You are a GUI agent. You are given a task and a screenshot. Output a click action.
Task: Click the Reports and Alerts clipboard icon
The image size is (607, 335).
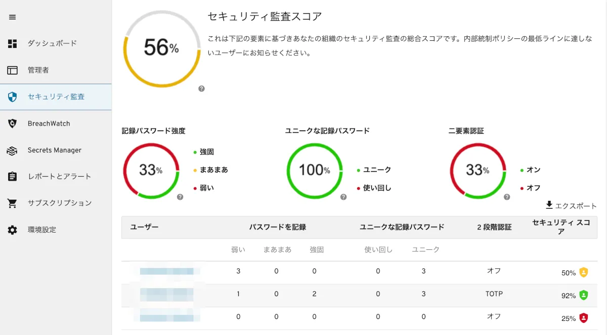(x=13, y=177)
